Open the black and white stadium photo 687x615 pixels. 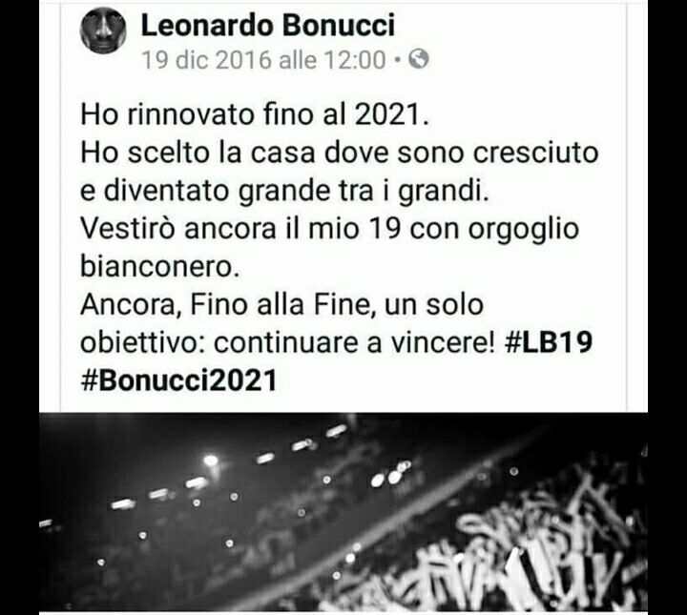click(x=343, y=512)
